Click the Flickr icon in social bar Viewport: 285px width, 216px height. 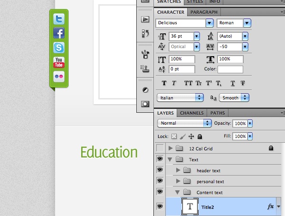click(59, 77)
